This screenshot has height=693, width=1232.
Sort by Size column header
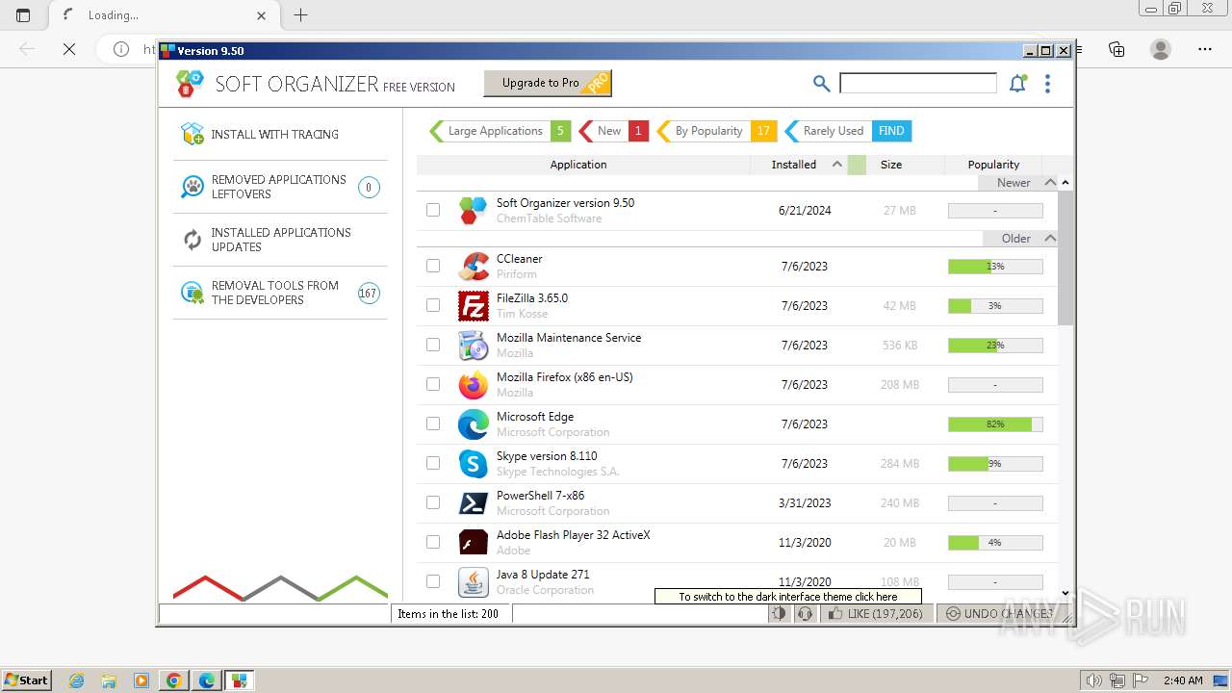pos(891,165)
